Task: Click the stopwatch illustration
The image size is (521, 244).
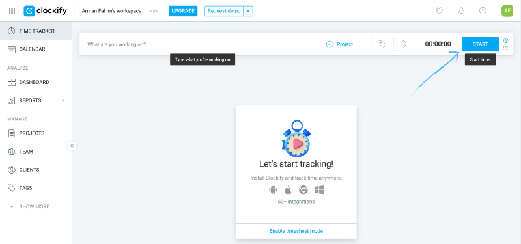Action: click(x=296, y=139)
